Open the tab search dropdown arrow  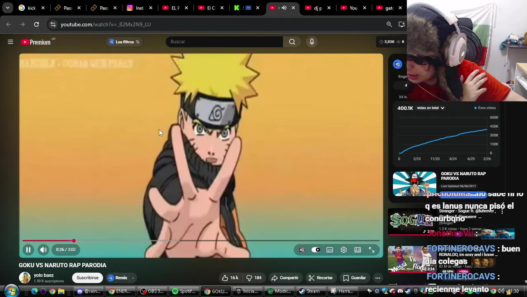pos(7,8)
